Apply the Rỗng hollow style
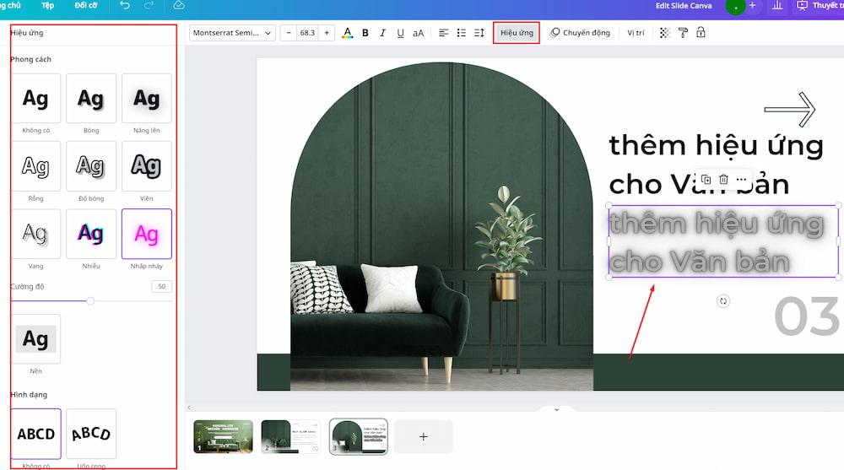The height and width of the screenshot is (470, 844). [x=36, y=166]
